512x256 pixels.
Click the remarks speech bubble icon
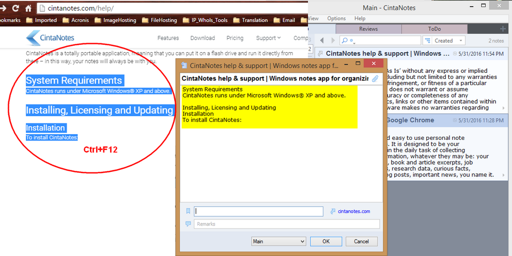click(x=188, y=224)
